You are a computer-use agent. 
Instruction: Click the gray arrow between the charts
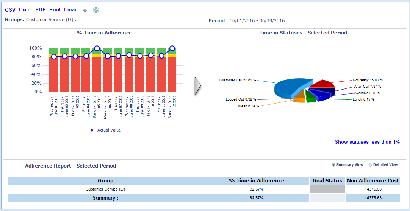click(197, 86)
